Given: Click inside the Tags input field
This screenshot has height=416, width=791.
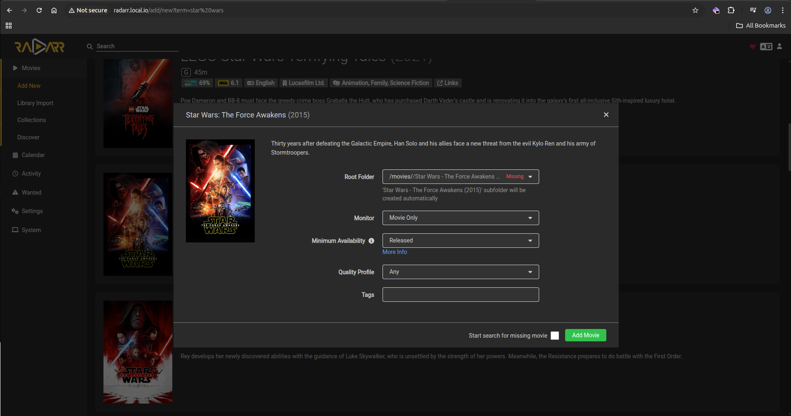Looking at the screenshot, I should pyautogui.click(x=460, y=294).
